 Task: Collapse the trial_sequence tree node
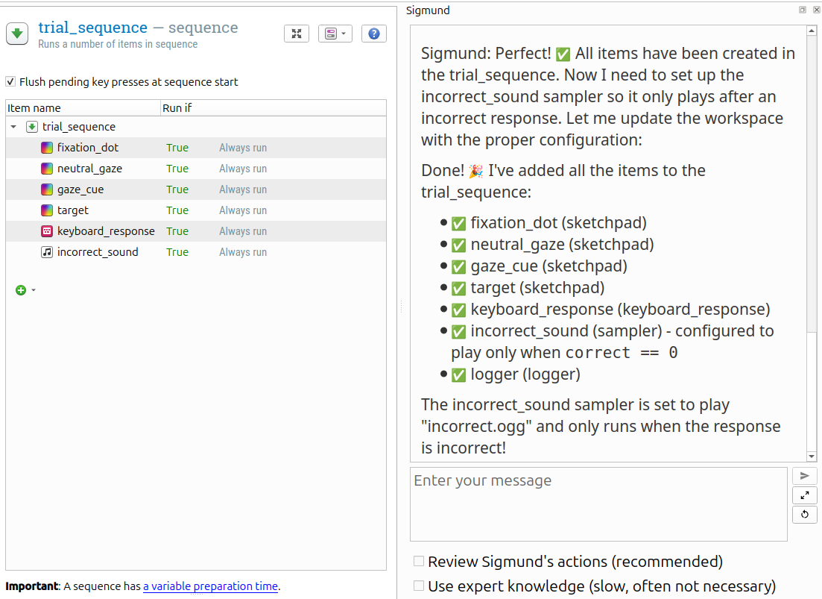13,127
